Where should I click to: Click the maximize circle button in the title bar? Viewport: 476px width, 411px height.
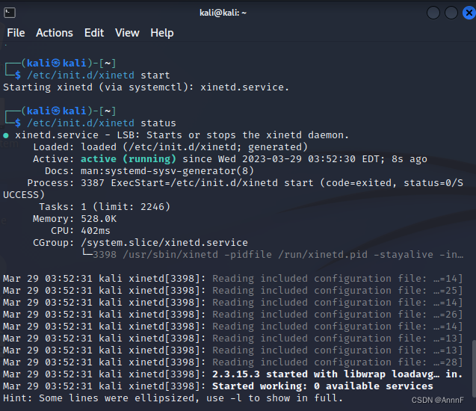click(451, 13)
